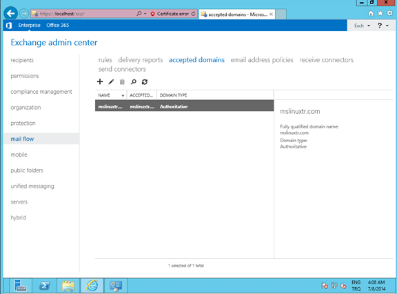The width and height of the screenshot is (397, 294).
Task: Close the accepted domains browser tab
Action: (271, 14)
